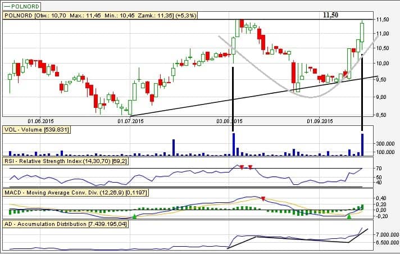Click left green buy triangle on MACD

pyautogui.click(x=134, y=216)
